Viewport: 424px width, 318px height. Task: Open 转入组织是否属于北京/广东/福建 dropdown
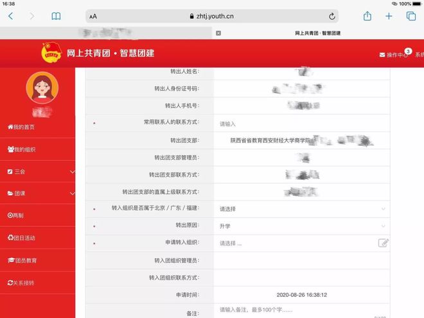coord(302,209)
